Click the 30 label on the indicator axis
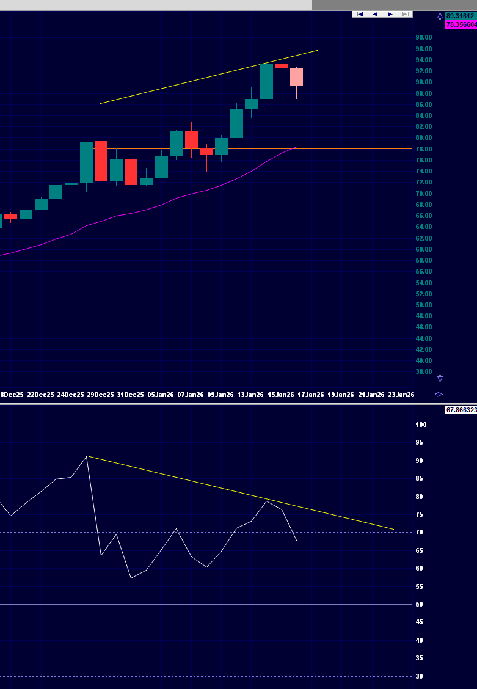This screenshot has width=477, height=689. point(419,676)
